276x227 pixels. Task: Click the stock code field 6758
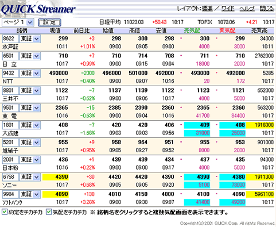pyautogui.click(x=10, y=177)
